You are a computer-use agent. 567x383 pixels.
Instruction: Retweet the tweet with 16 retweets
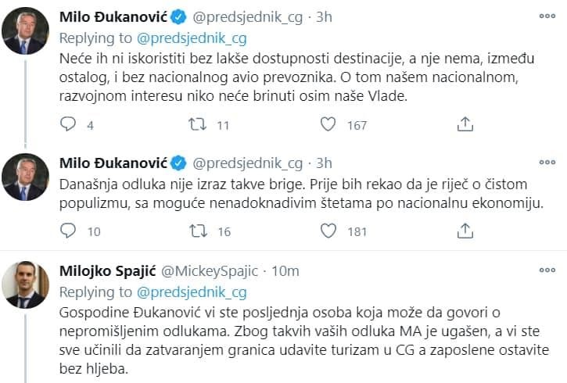point(199,231)
